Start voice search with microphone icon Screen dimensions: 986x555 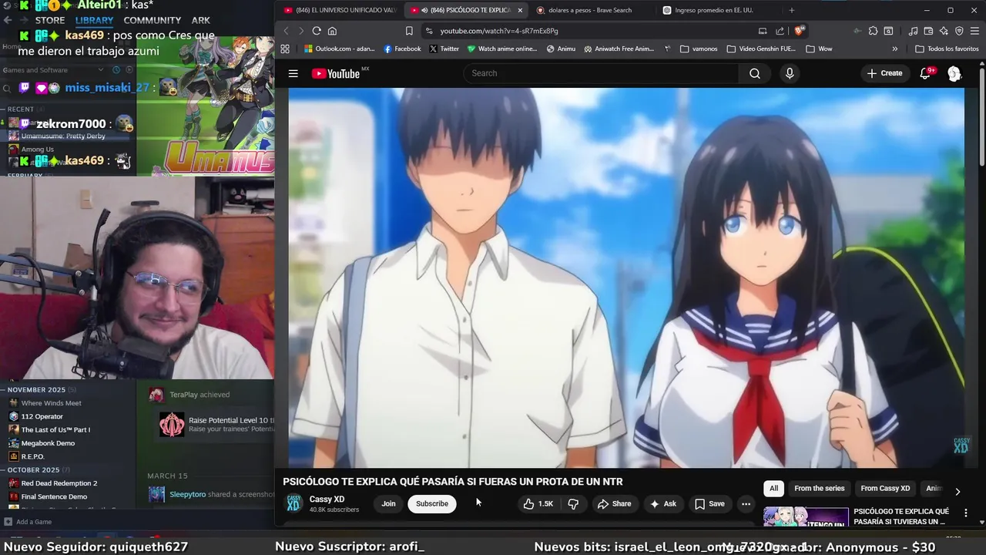click(789, 73)
